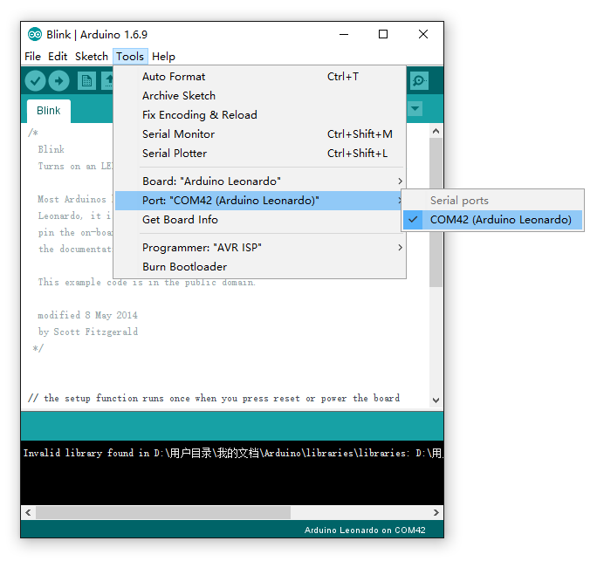Click "Arduino Leonardo on COM42" status text
This screenshot has width=597, height=568.
click(365, 530)
